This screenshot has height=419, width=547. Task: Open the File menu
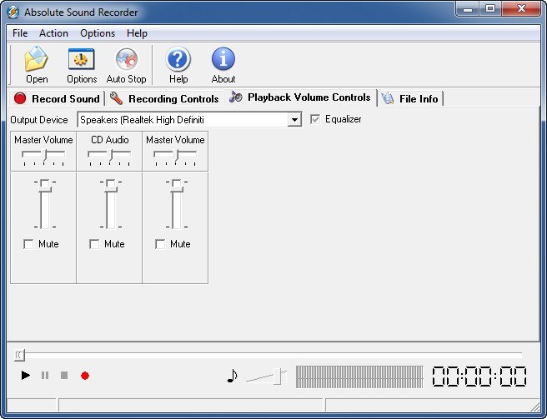pyautogui.click(x=20, y=33)
